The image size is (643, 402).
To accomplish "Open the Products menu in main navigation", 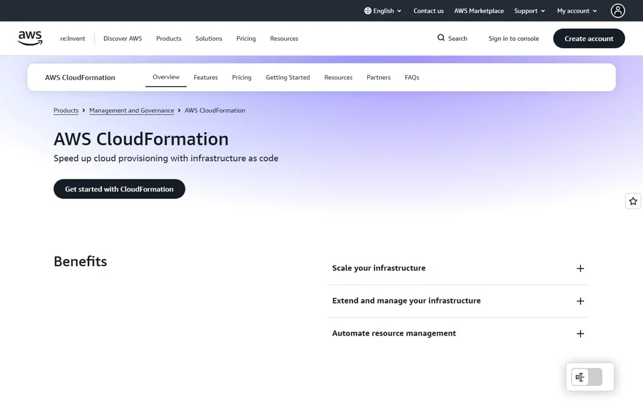I will [169, 38].
